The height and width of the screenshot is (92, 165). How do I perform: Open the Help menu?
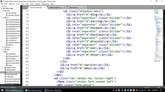tap(52, 4)
